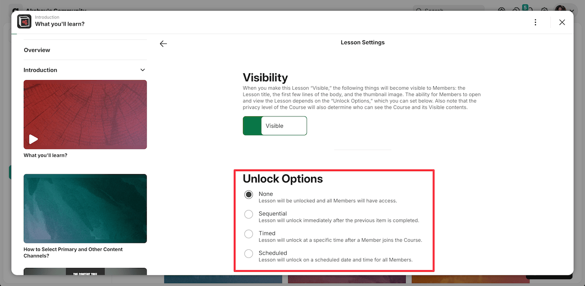Choose the Sequential unlock option
Viewport: 585px width, 286px height.
(x=249, y=214)
